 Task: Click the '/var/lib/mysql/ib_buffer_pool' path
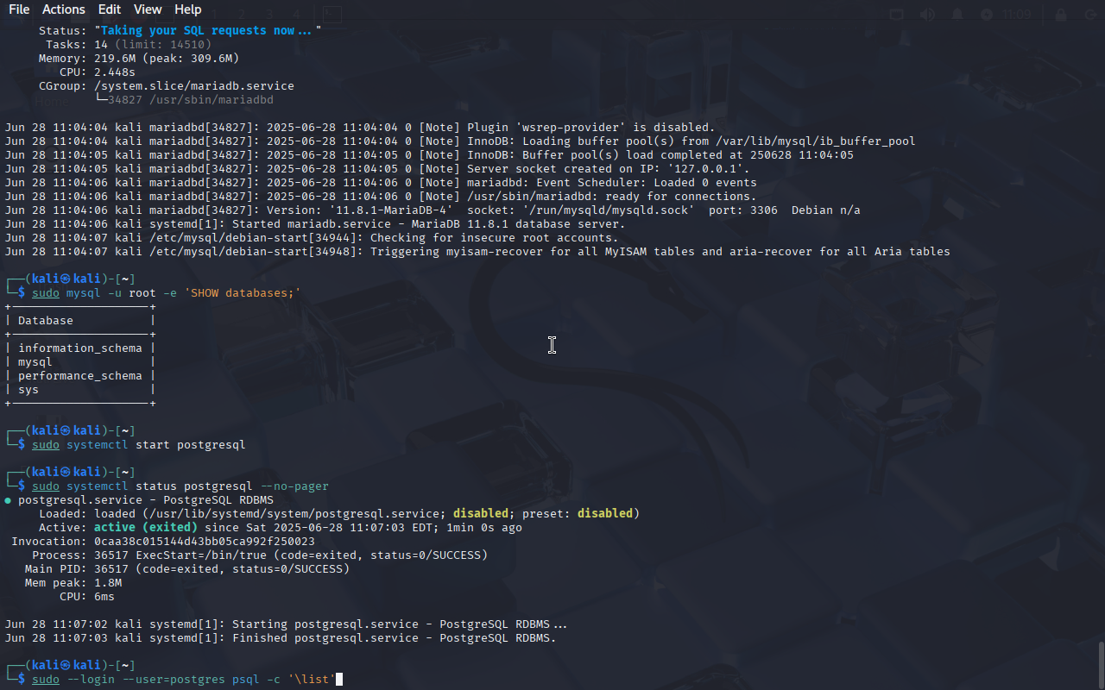point(815,141)
